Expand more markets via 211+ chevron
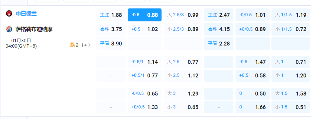This screenshot has width=311, height=119. (x=90, y=45)
